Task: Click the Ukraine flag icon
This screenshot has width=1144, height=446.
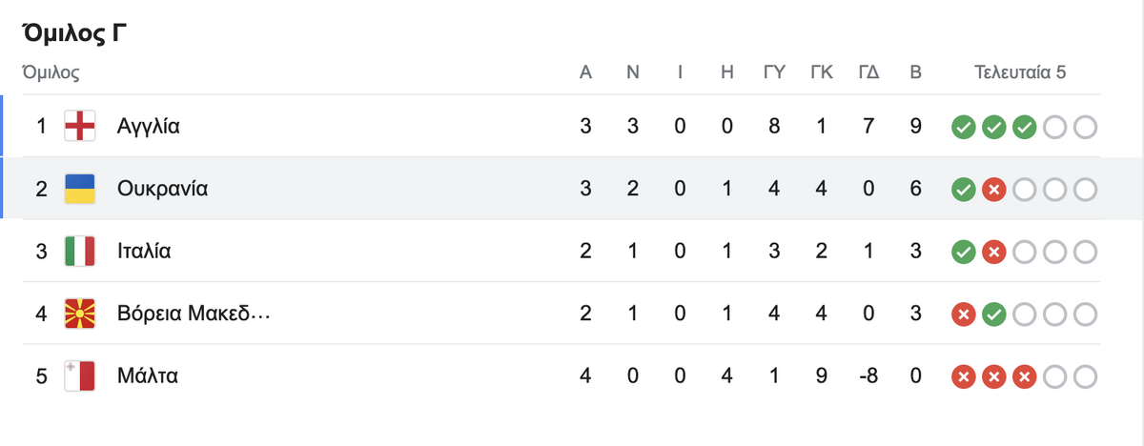Action: click(79, 189)
